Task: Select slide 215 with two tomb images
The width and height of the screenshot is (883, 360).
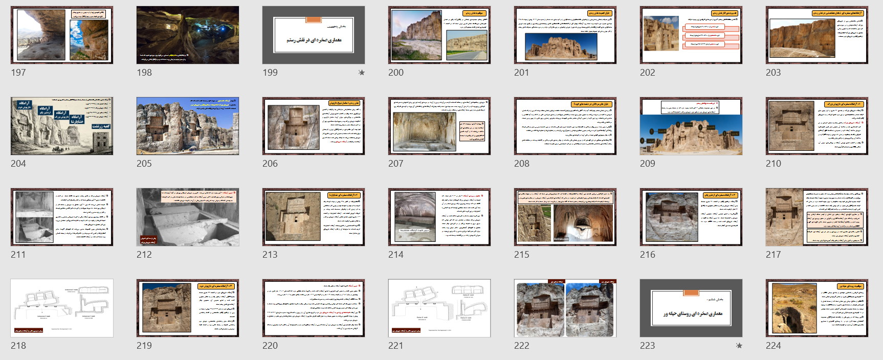Action: pos(565,217)
